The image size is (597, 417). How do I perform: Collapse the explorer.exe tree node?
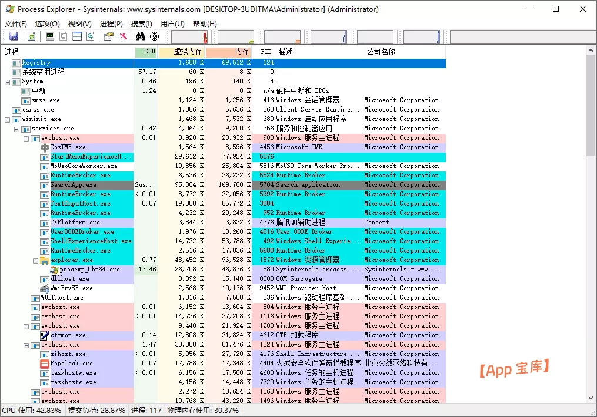pos(36,260)
